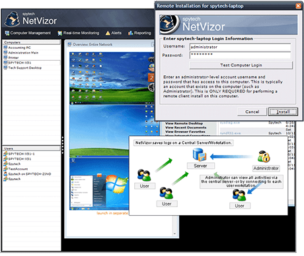304x256 pixels.
Task: Click the Administrator icon with padlock
Action: 264,156
